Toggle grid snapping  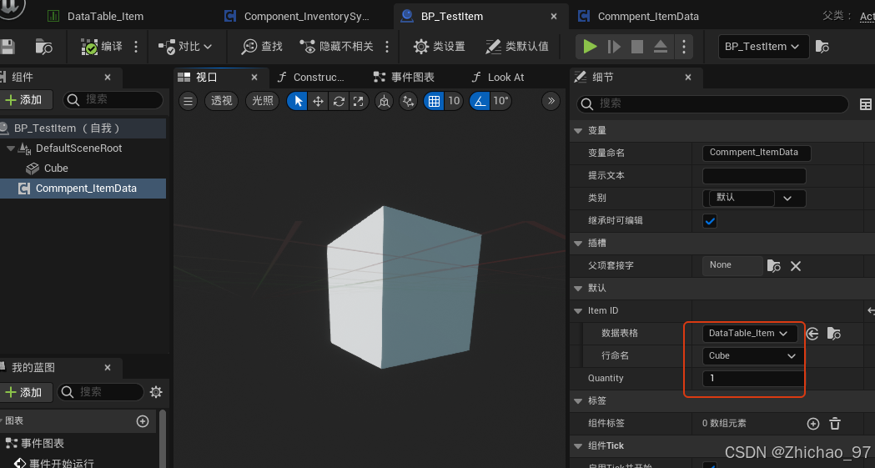coord(434,101)
